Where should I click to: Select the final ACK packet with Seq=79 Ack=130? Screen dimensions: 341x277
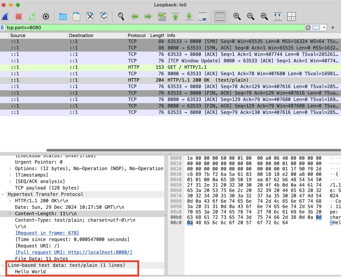(x=170, y=113)
